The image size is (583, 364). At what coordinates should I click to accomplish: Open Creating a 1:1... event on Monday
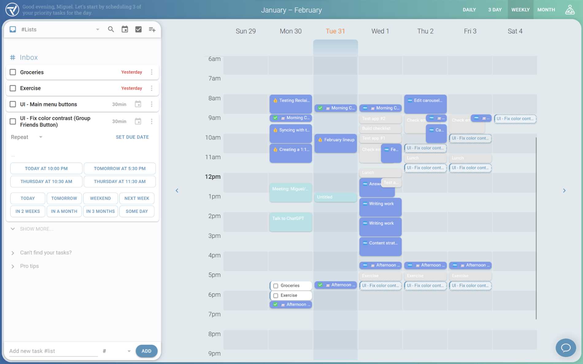(291, 153)
